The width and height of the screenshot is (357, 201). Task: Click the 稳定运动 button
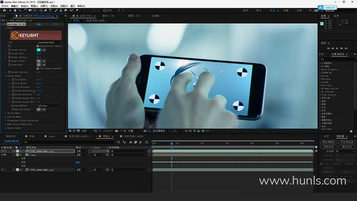(347, 147)
